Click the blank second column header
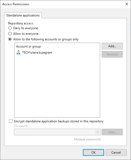Screen dimensions: 131x160 pos(87,46)
